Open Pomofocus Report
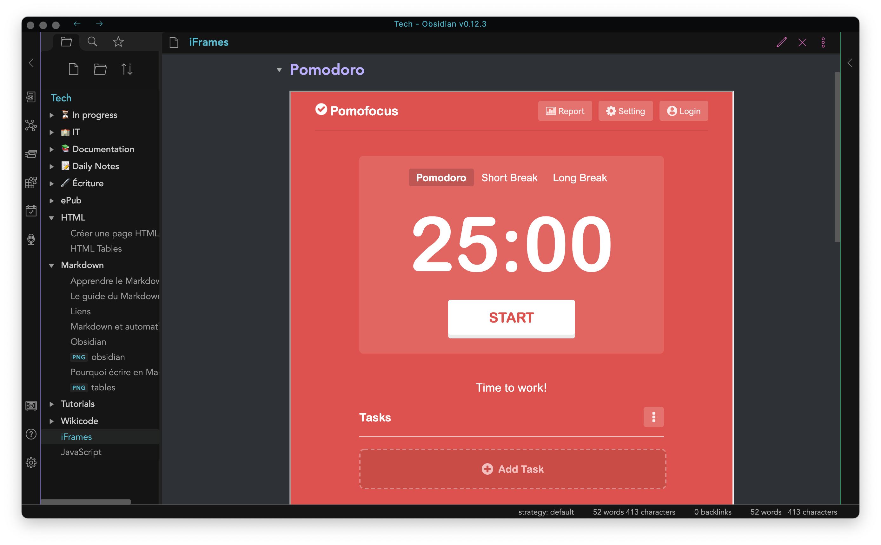The image size is (881, 545). coord(565,111)
